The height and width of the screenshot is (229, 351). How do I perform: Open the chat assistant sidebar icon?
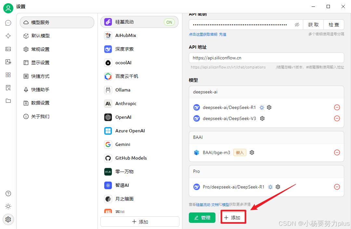coord(8,23)
